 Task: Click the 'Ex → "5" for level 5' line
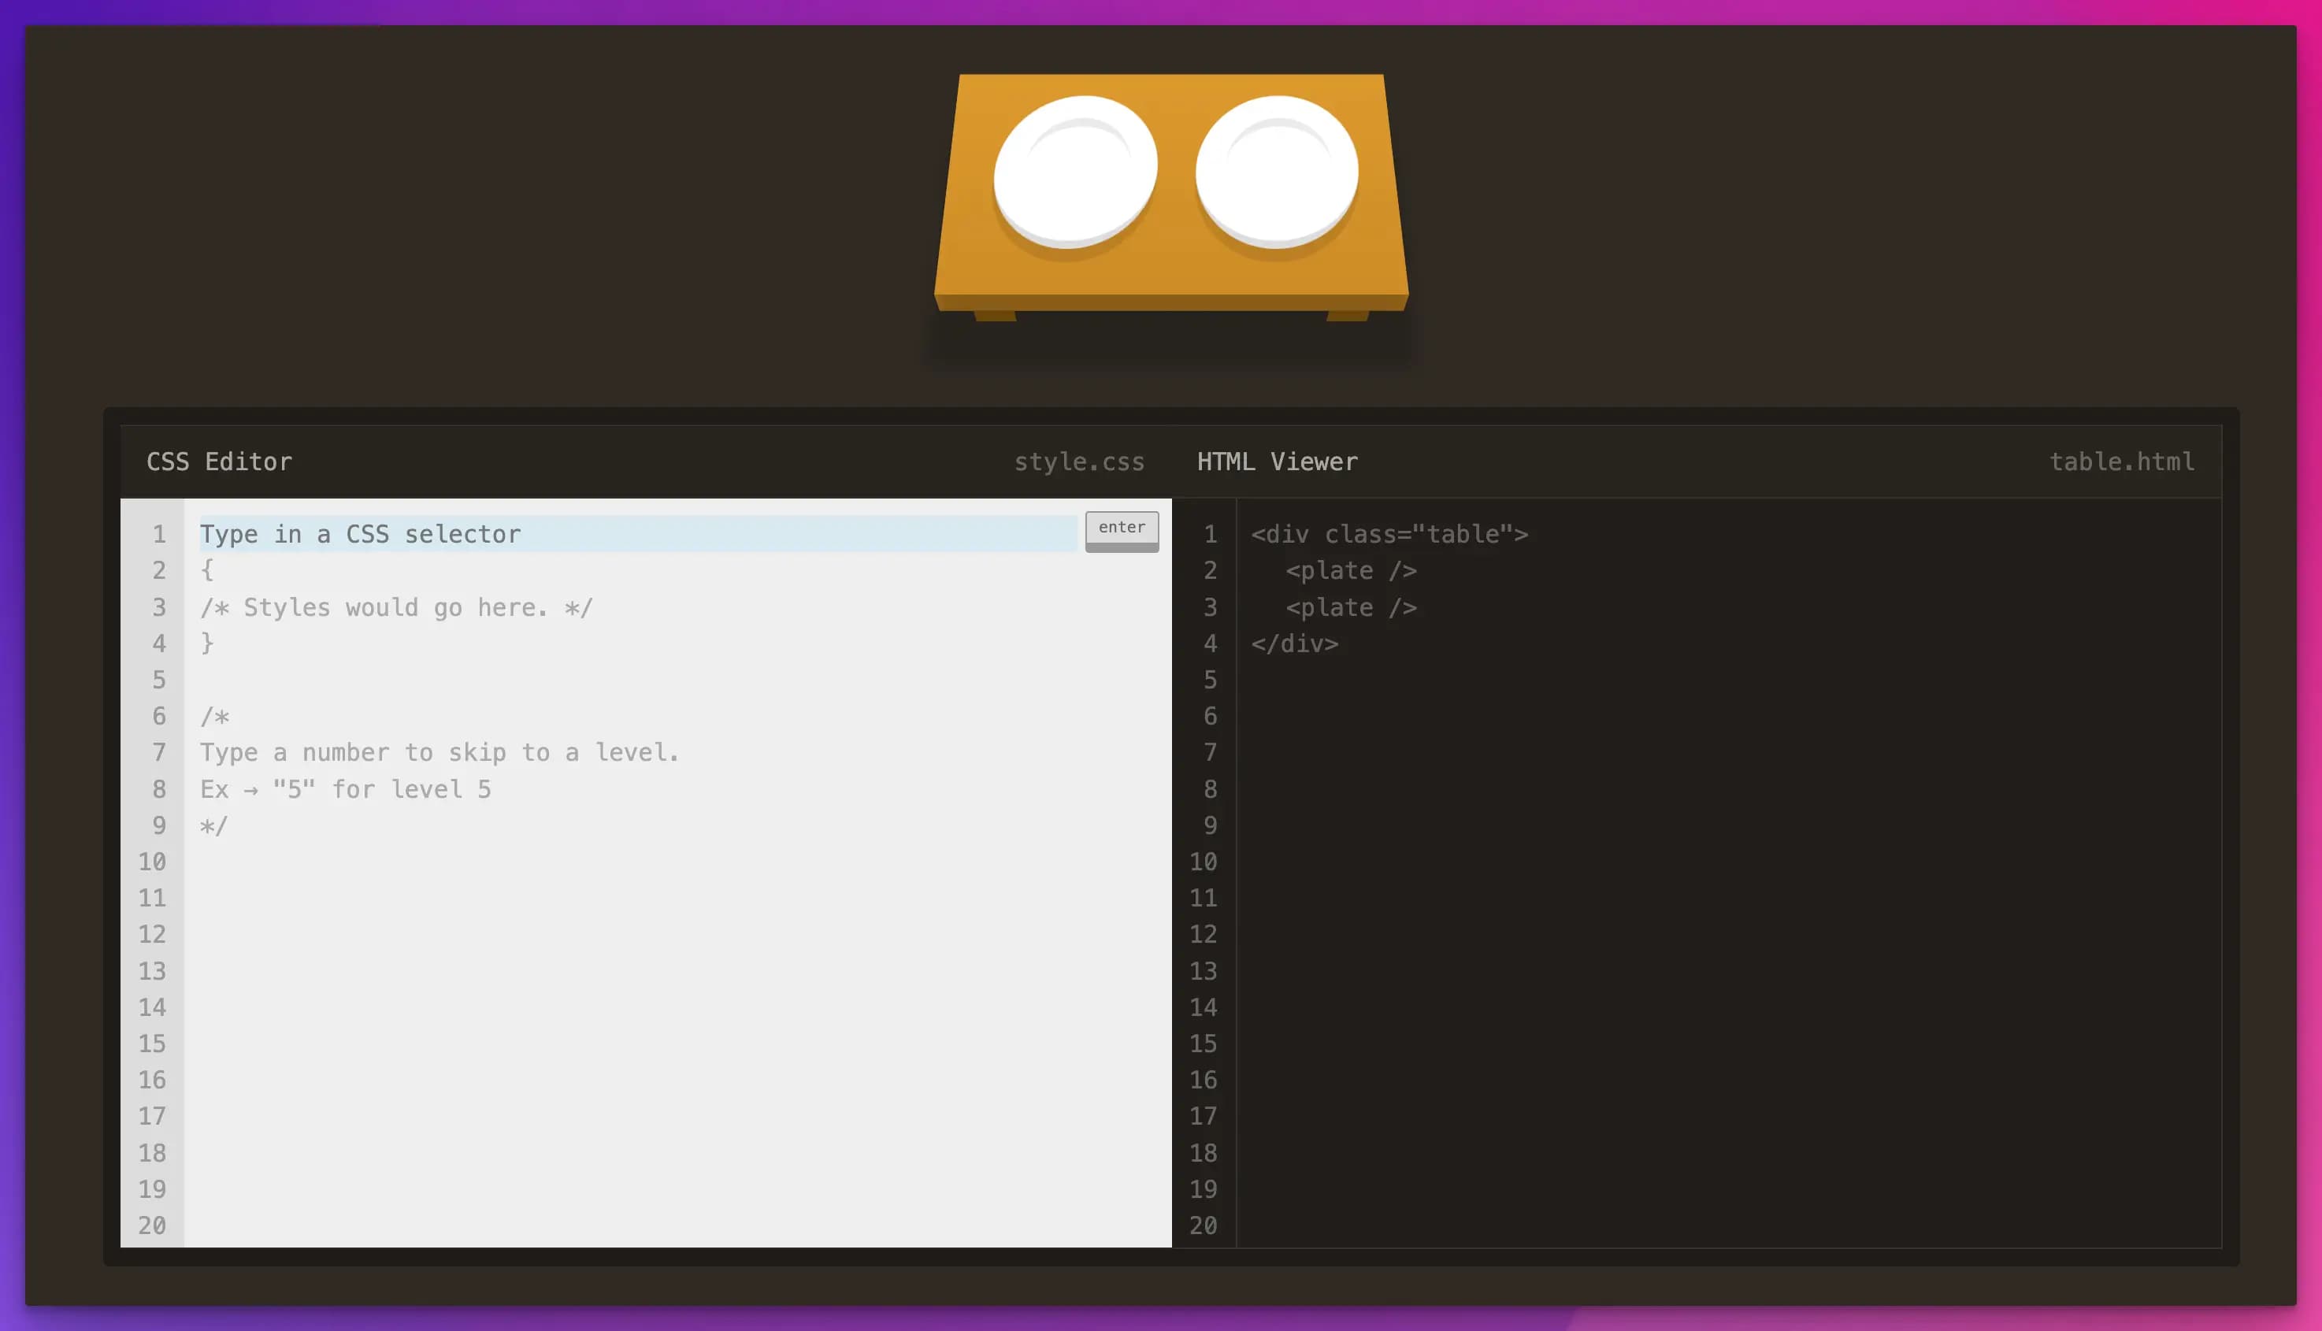click(346, 789)
